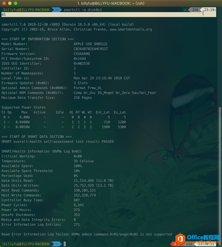Click the Power Cycles value '8,341'
This screenshot has height=247, width=222.
pos(79,205)
